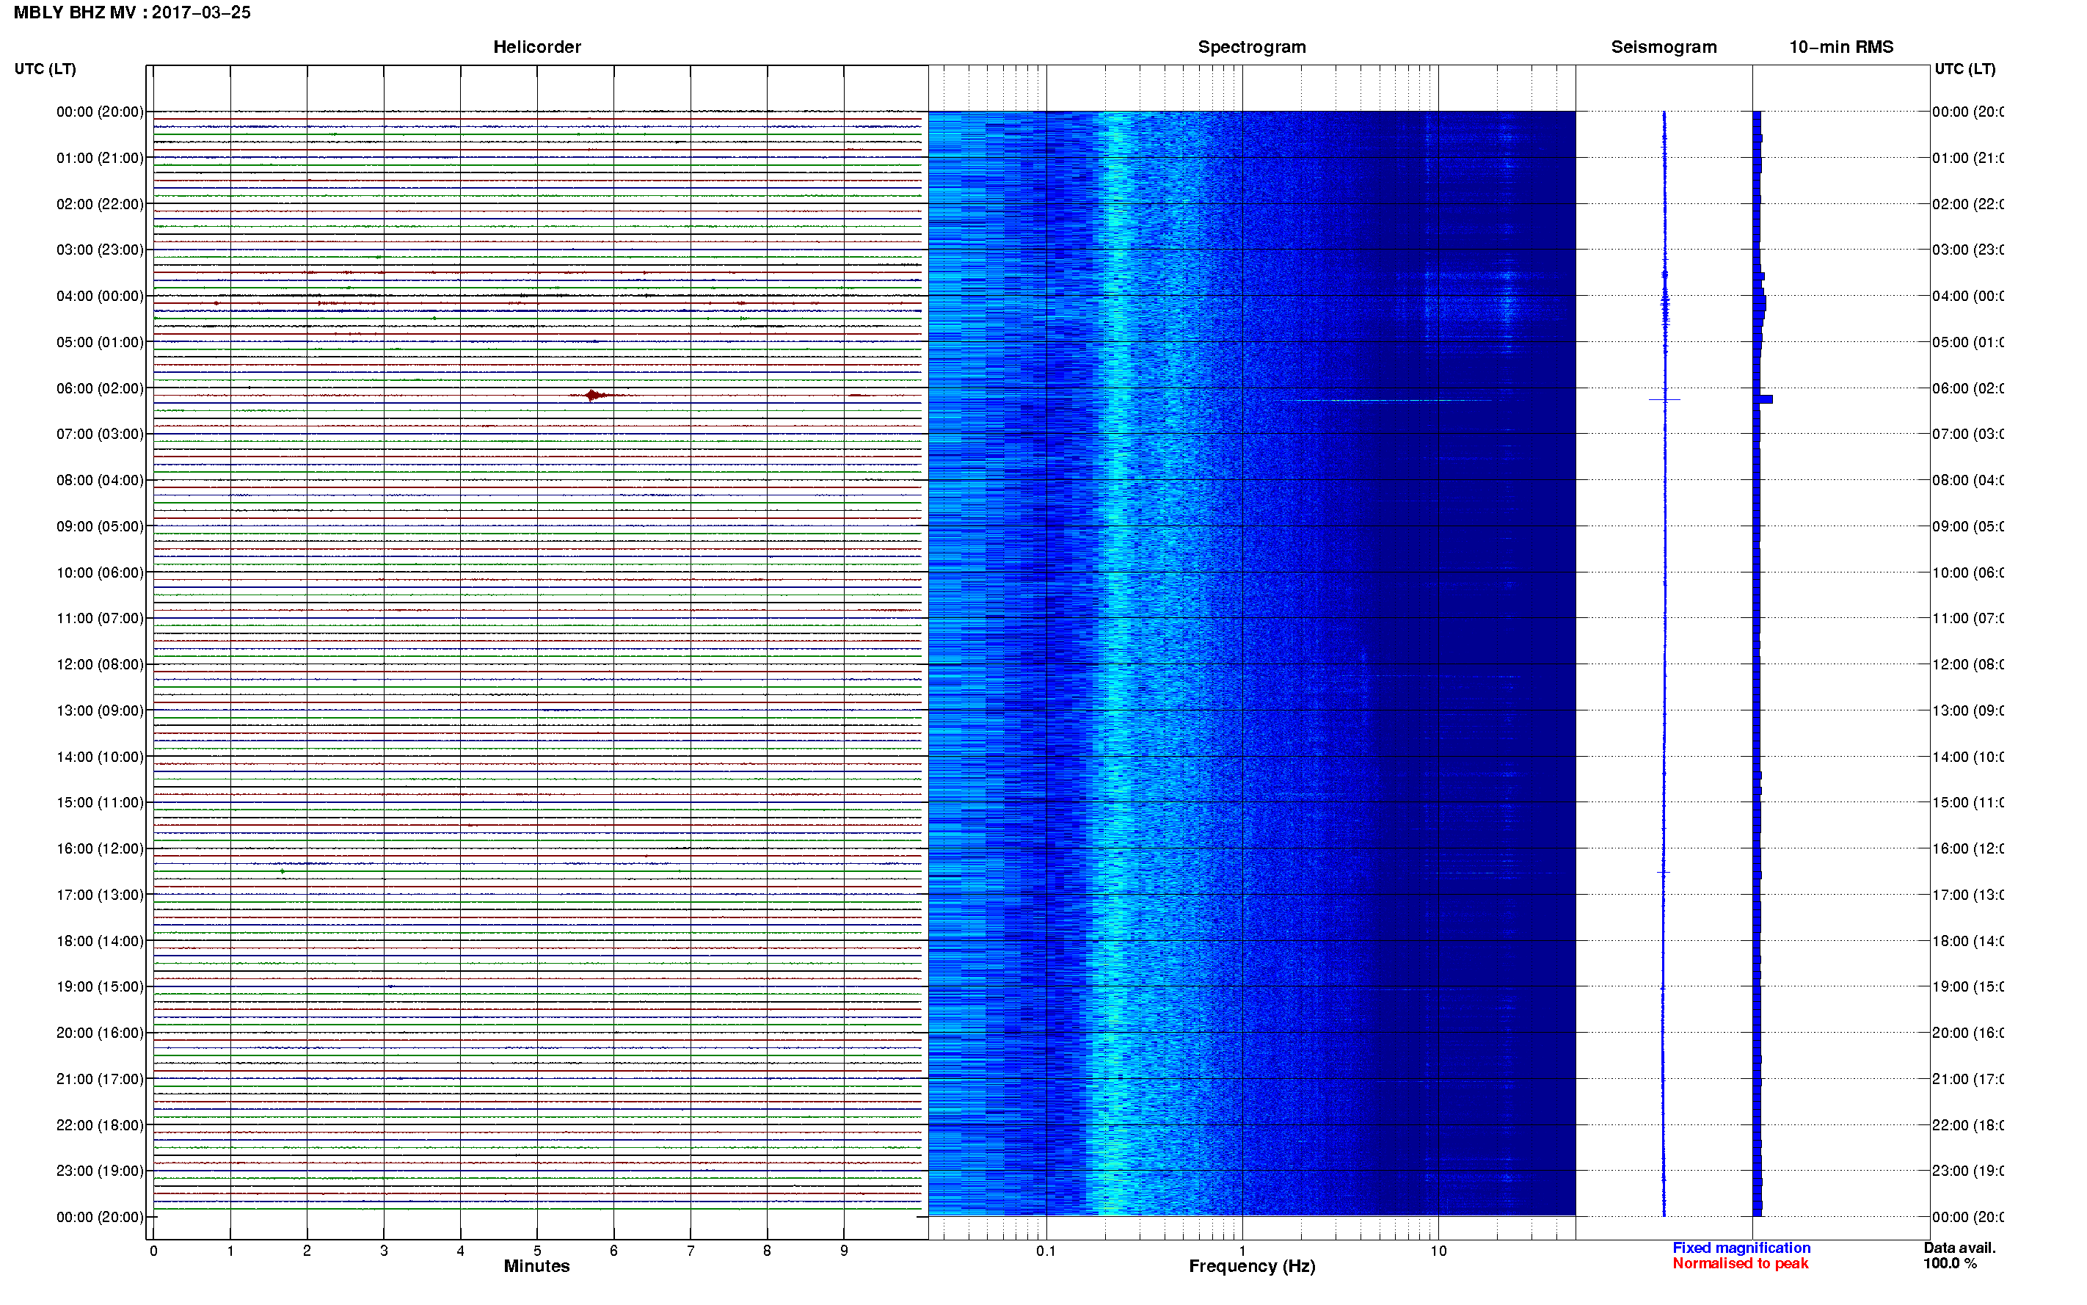The image size is (2087, 1305).
Task: Click the small green blip on the Helicorder near 16:30
Action: click(282, 873)
